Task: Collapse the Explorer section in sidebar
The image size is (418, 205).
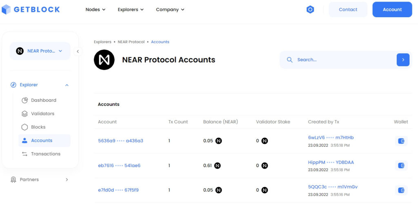Action: point(67,85)
